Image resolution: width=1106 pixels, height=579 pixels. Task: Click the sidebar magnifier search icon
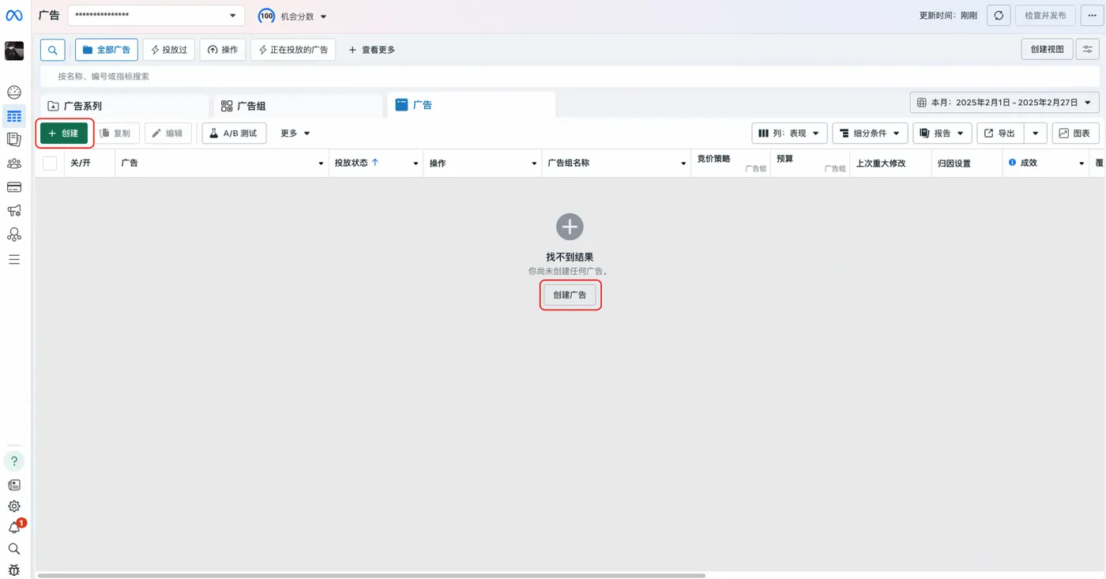coord(14,548)
